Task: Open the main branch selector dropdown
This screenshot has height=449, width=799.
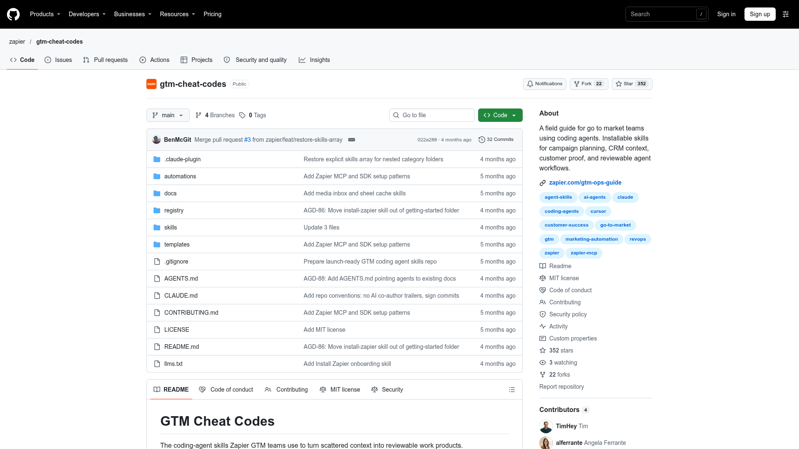Action: [x=168, y=115]
